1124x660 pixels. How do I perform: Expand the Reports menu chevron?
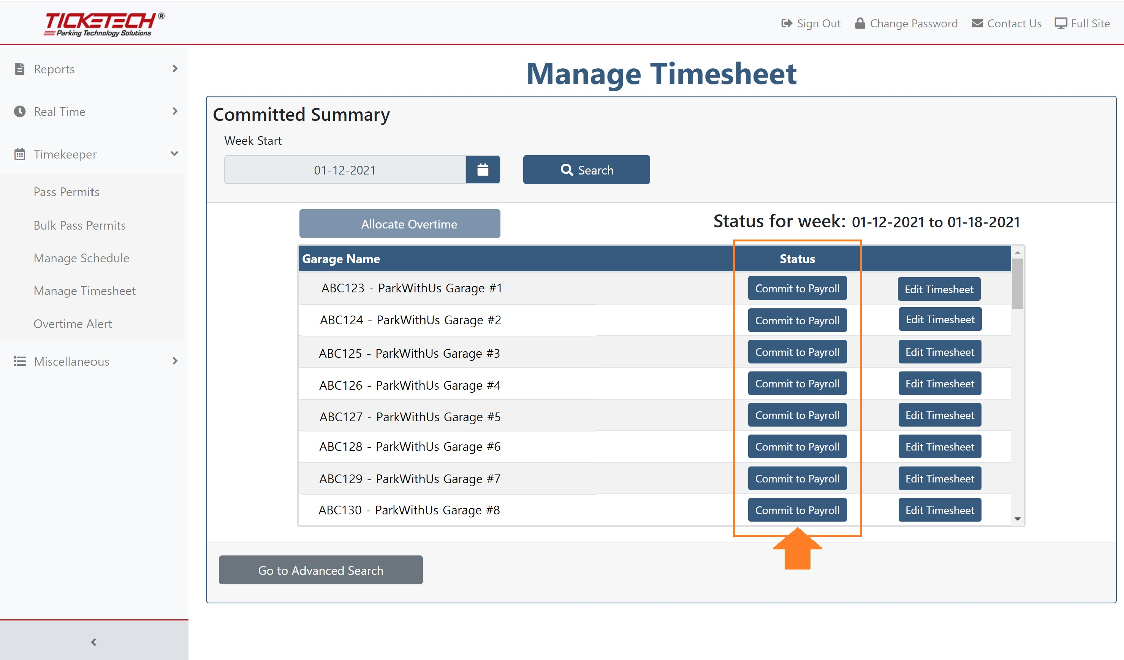coord(175,68)
